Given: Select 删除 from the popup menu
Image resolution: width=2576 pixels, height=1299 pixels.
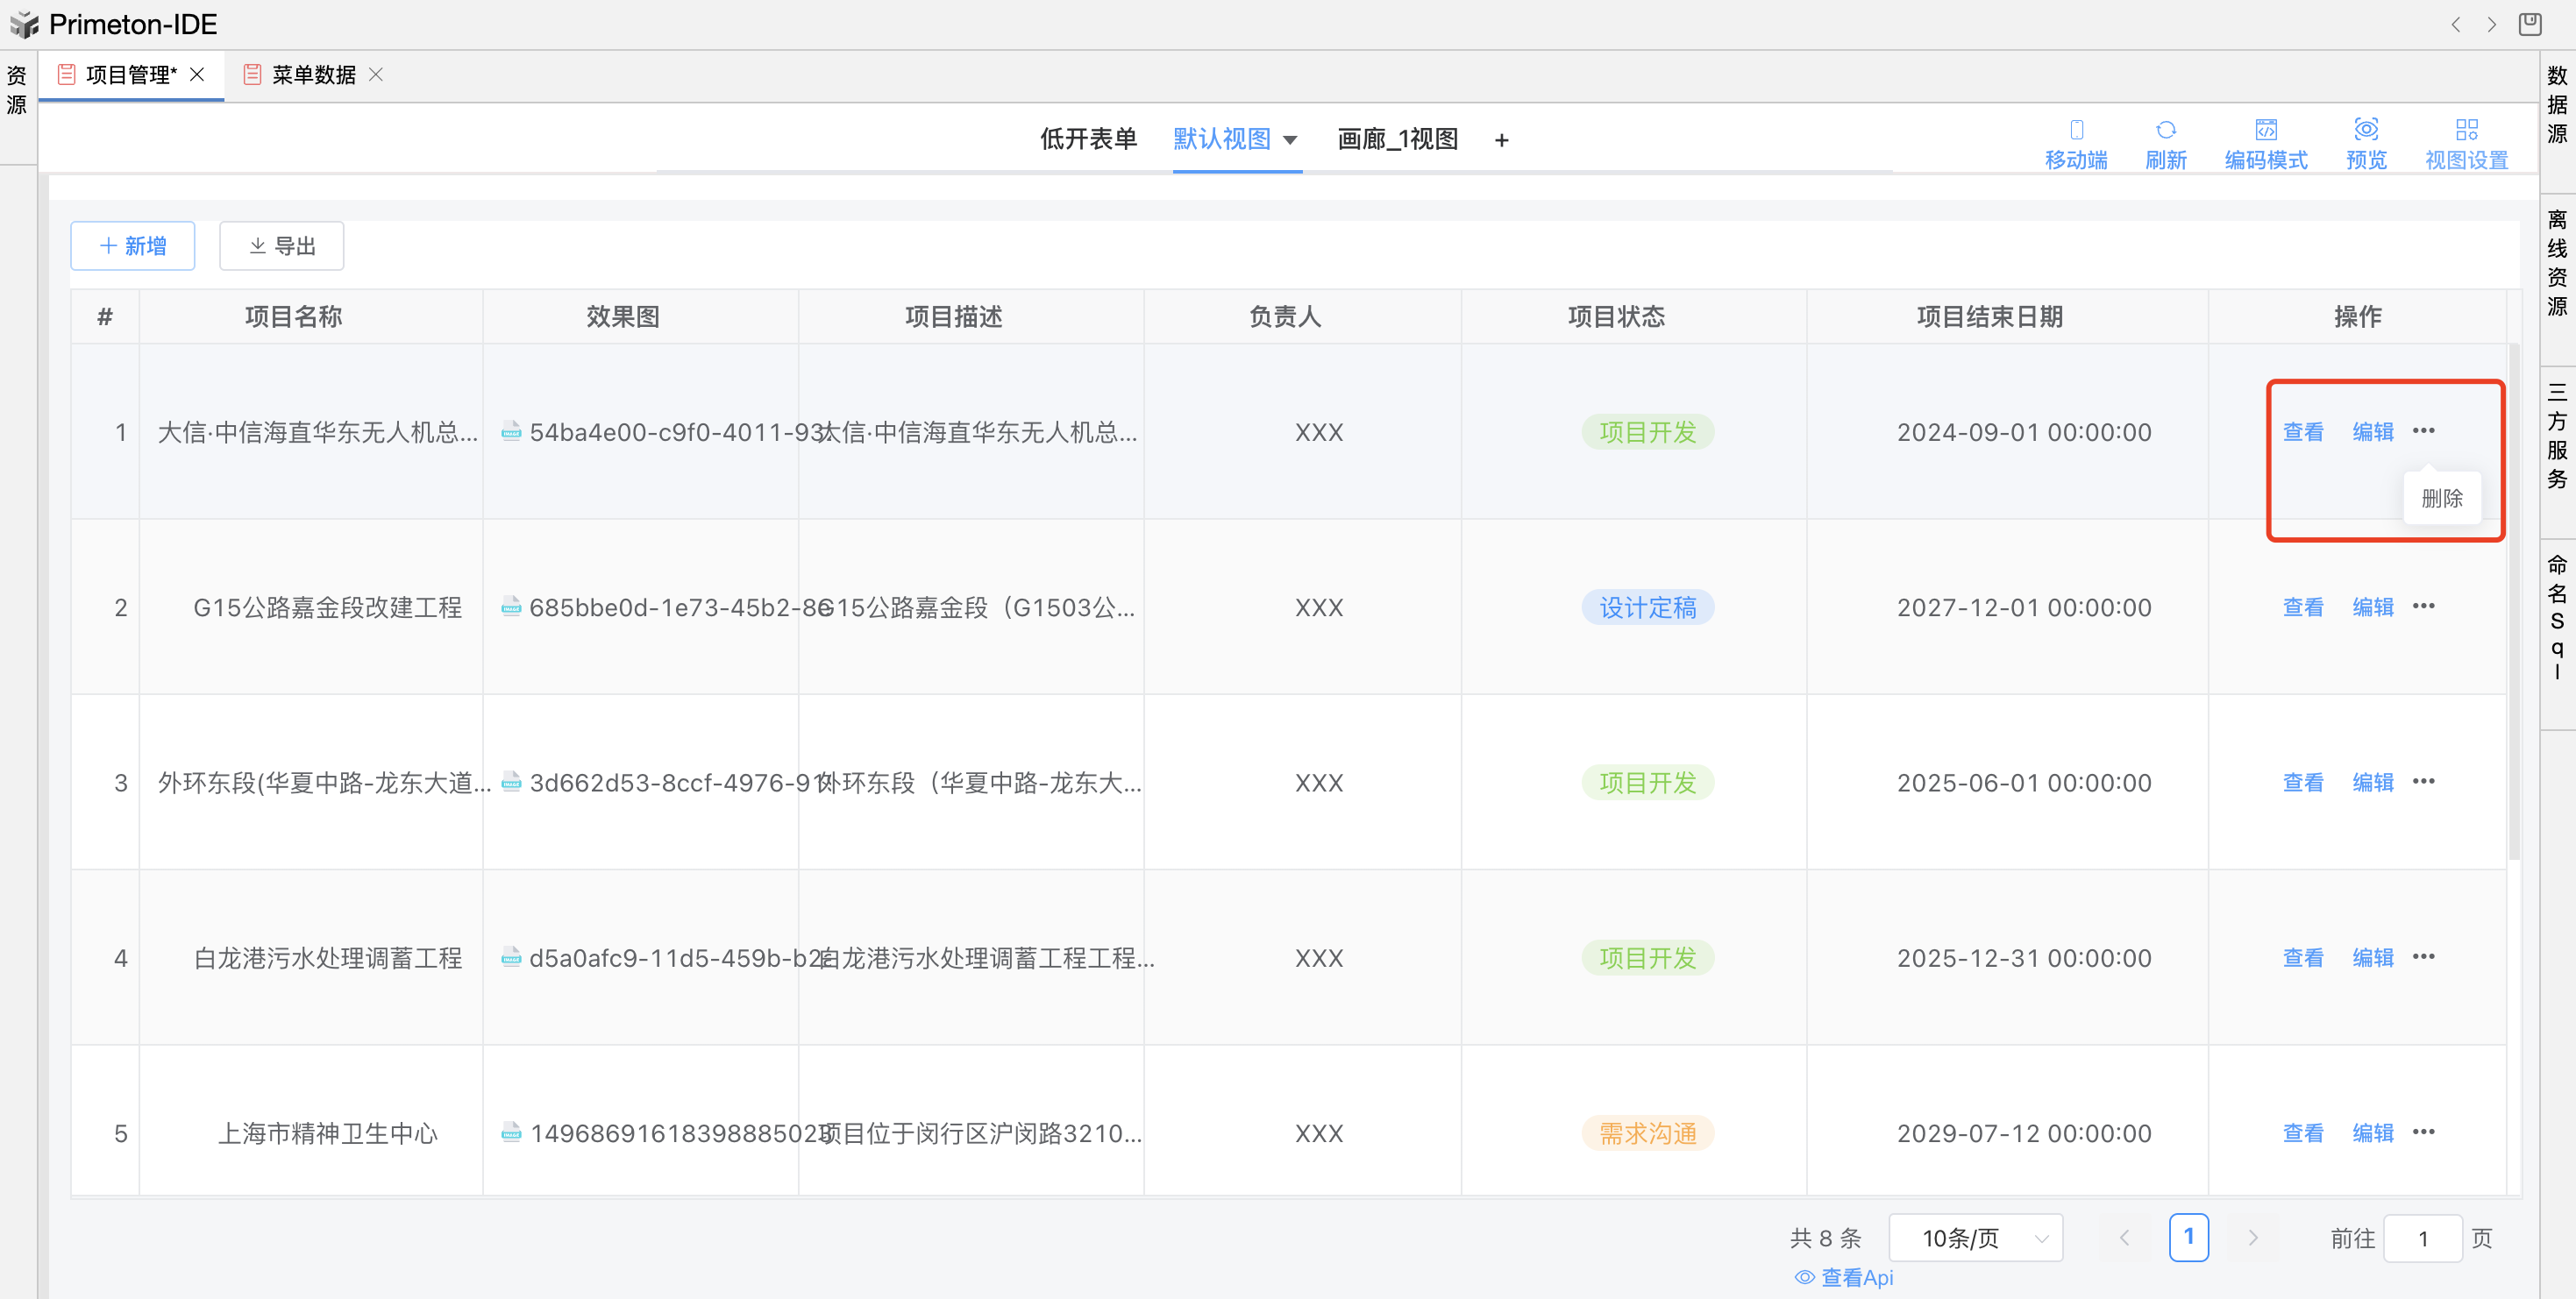Looking at the screenshot, I should tap(2441, 498).
